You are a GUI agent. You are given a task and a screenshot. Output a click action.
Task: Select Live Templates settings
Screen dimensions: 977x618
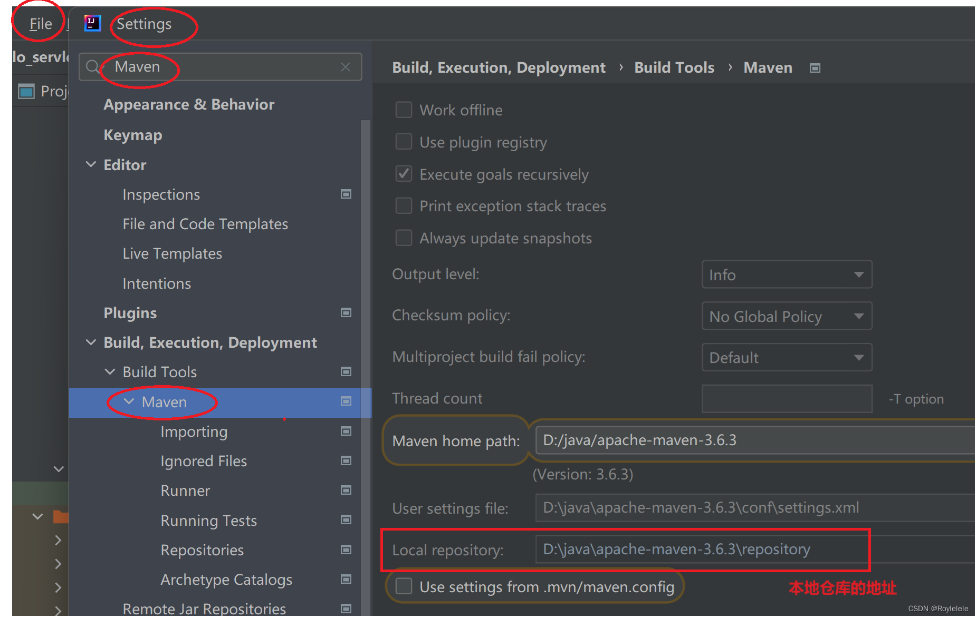(173, 254)
